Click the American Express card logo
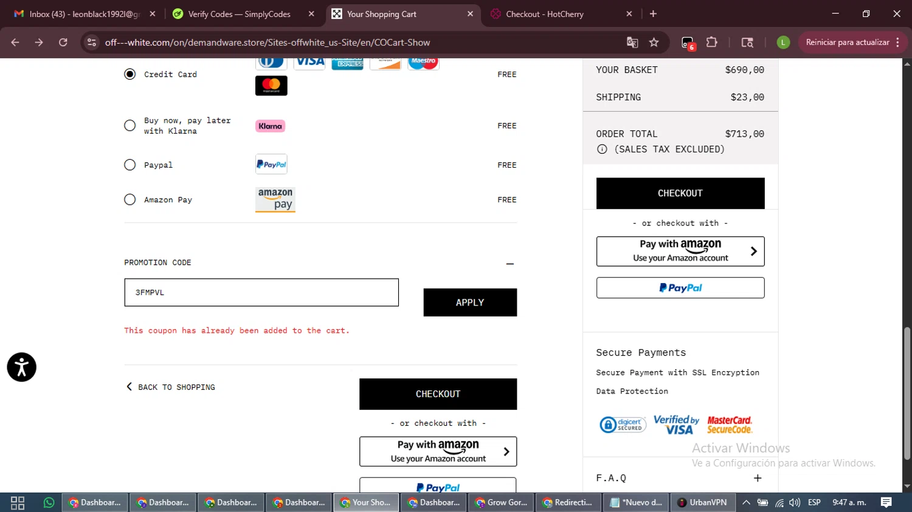Image resolution: width=912 pixels, height=512 pixels. point(347,63)
